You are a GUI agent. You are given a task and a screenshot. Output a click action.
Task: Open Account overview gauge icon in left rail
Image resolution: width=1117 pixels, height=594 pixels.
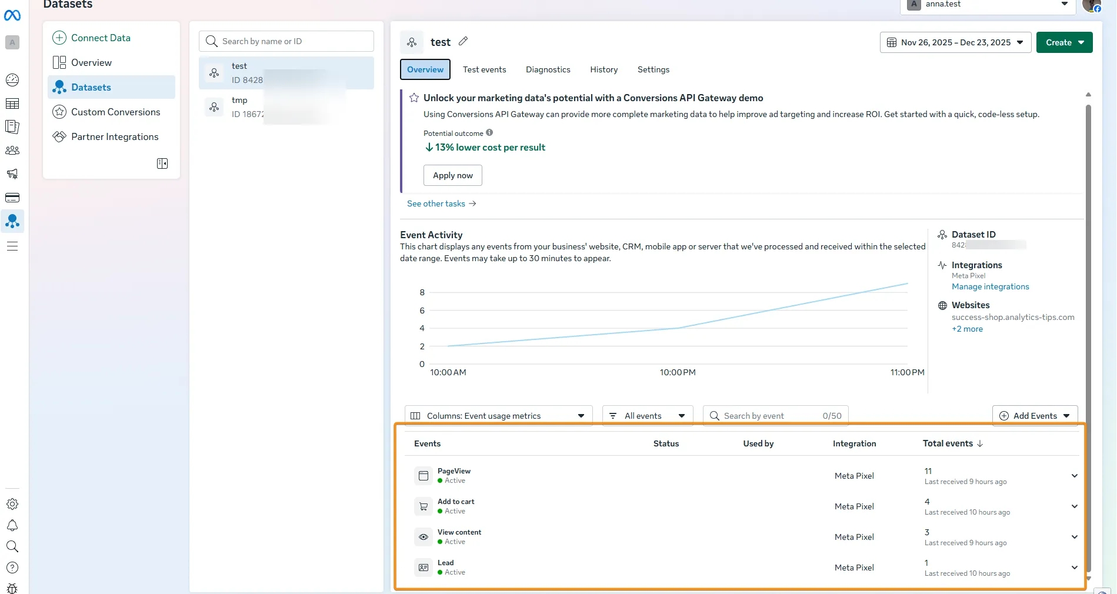pyautogui.click(x=12, y=80)
